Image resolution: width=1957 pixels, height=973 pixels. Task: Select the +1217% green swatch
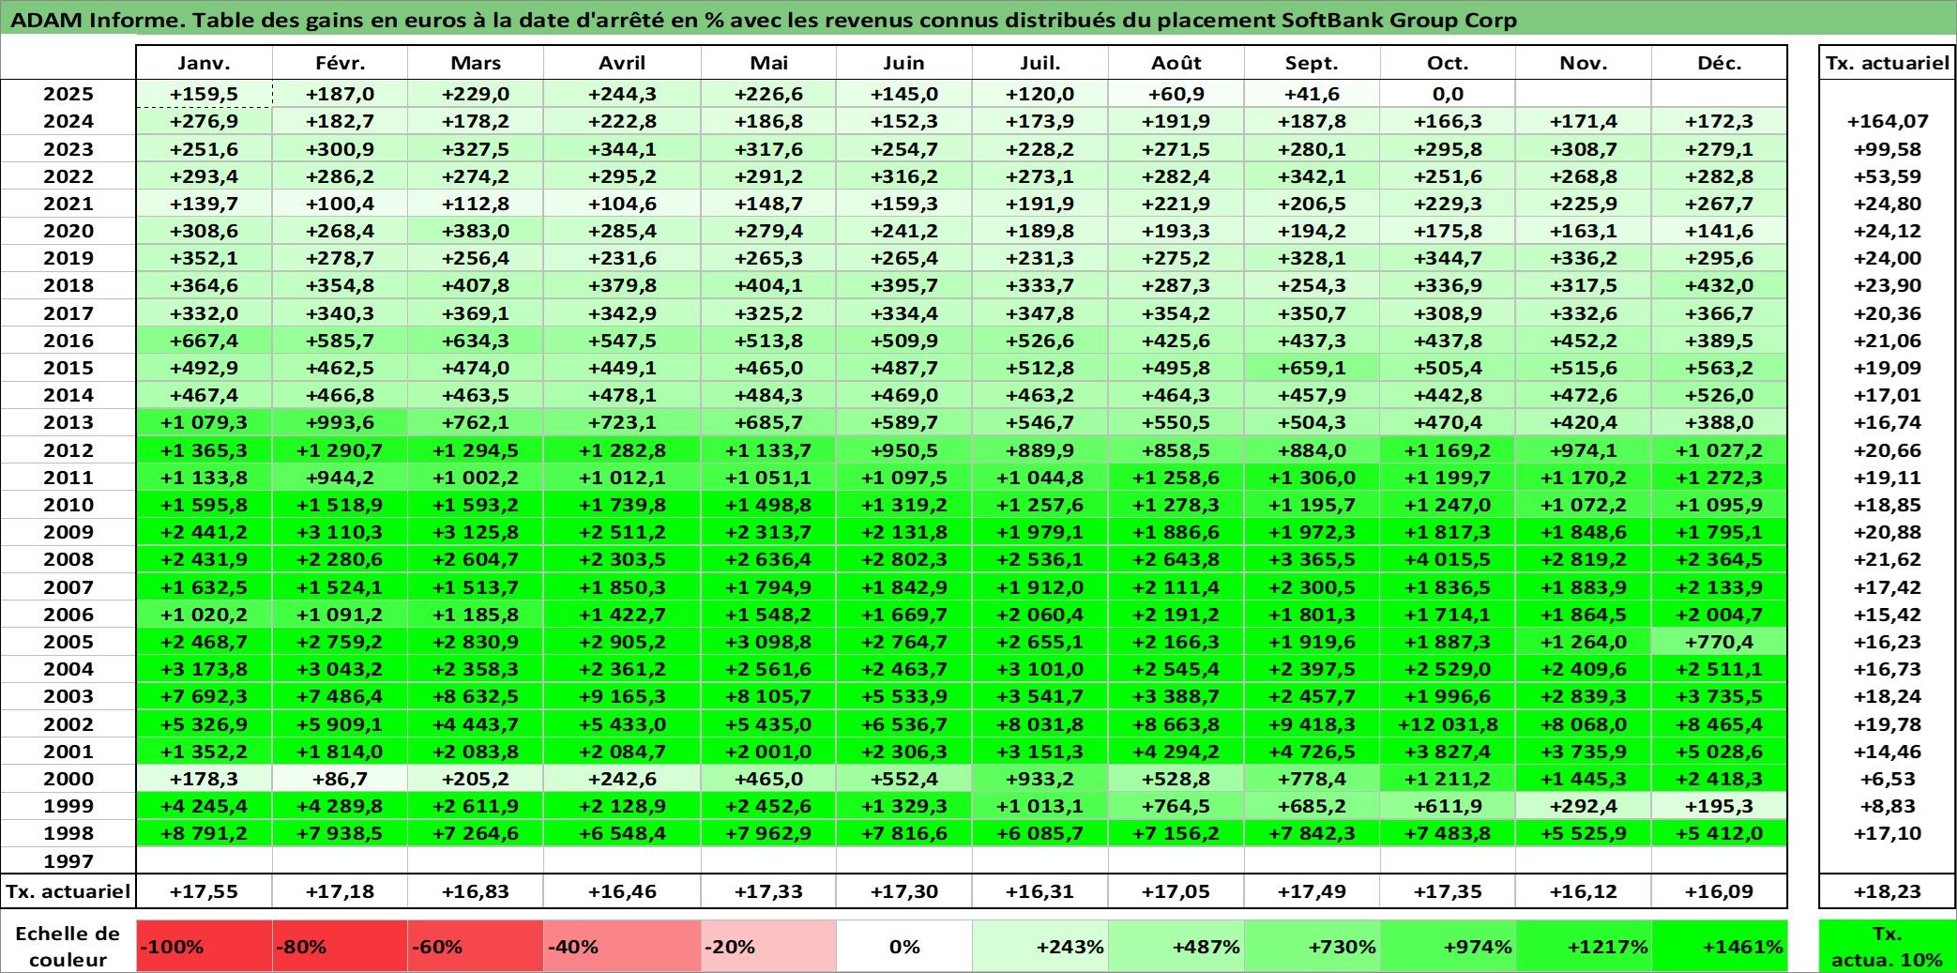click(x=1584, y=946)
